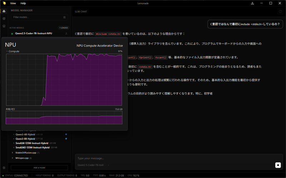The height and width of the screenshot is (178, 286).
Task: Click CPU 9.2 % in status bar
Action: (x=133, y=176)
